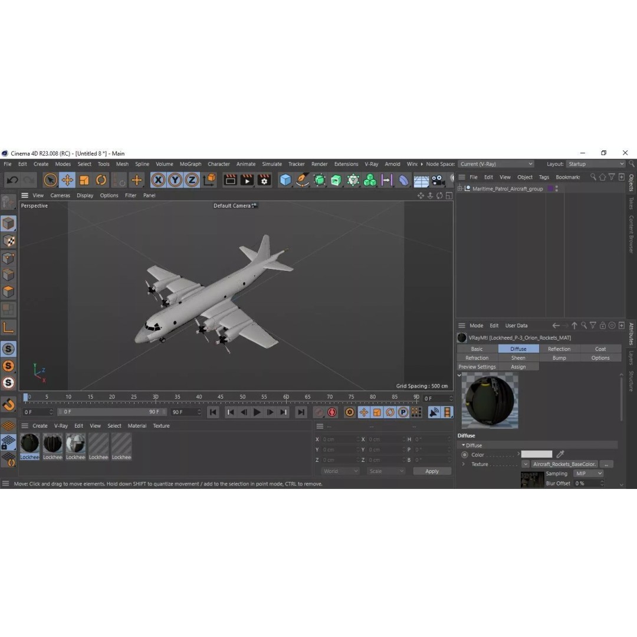Toggle Rotation keyframe recording

[x=390, y=412]
